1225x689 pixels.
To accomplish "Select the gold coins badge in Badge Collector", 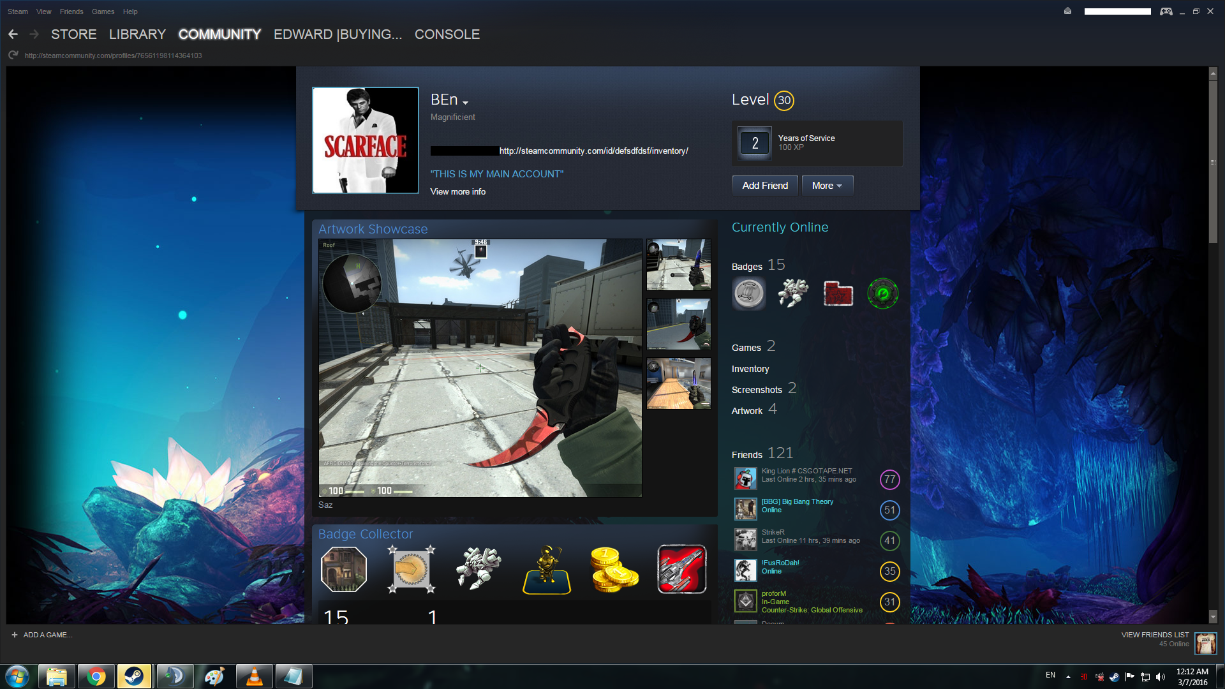I will [613, 569].
